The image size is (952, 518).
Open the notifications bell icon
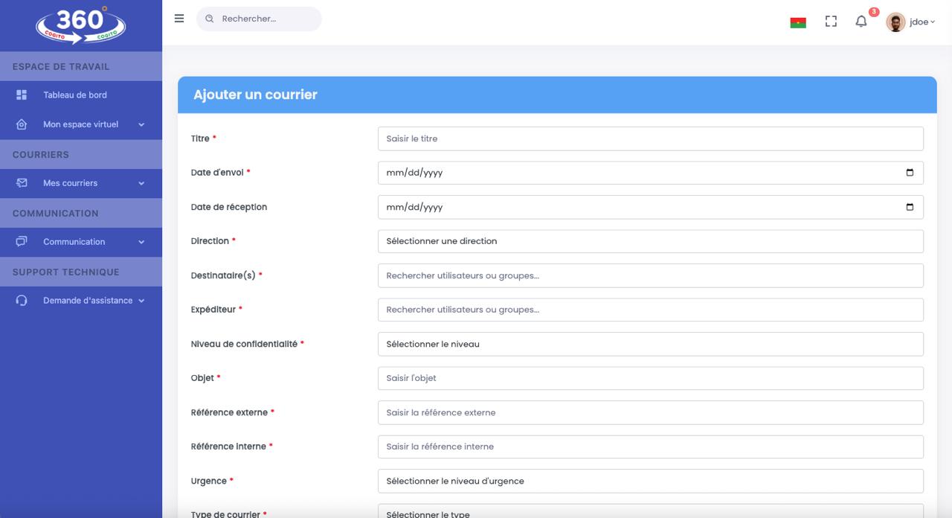pos(861,22)
